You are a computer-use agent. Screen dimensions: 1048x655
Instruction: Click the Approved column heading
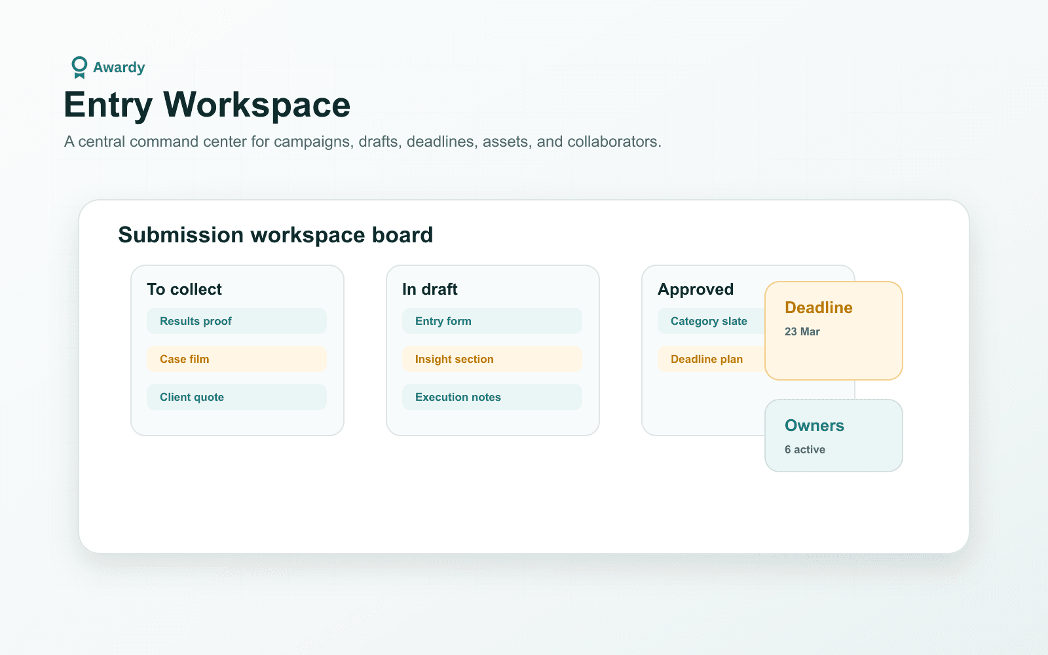(x=696, y=290)
